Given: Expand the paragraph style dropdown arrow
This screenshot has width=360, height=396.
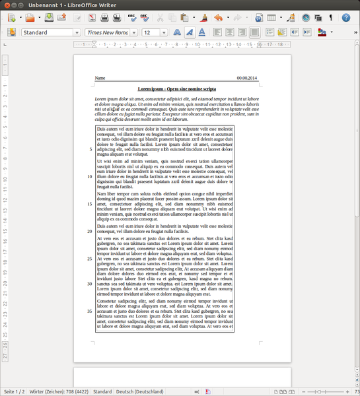Looking at the screenshot, I should point(77,32).
